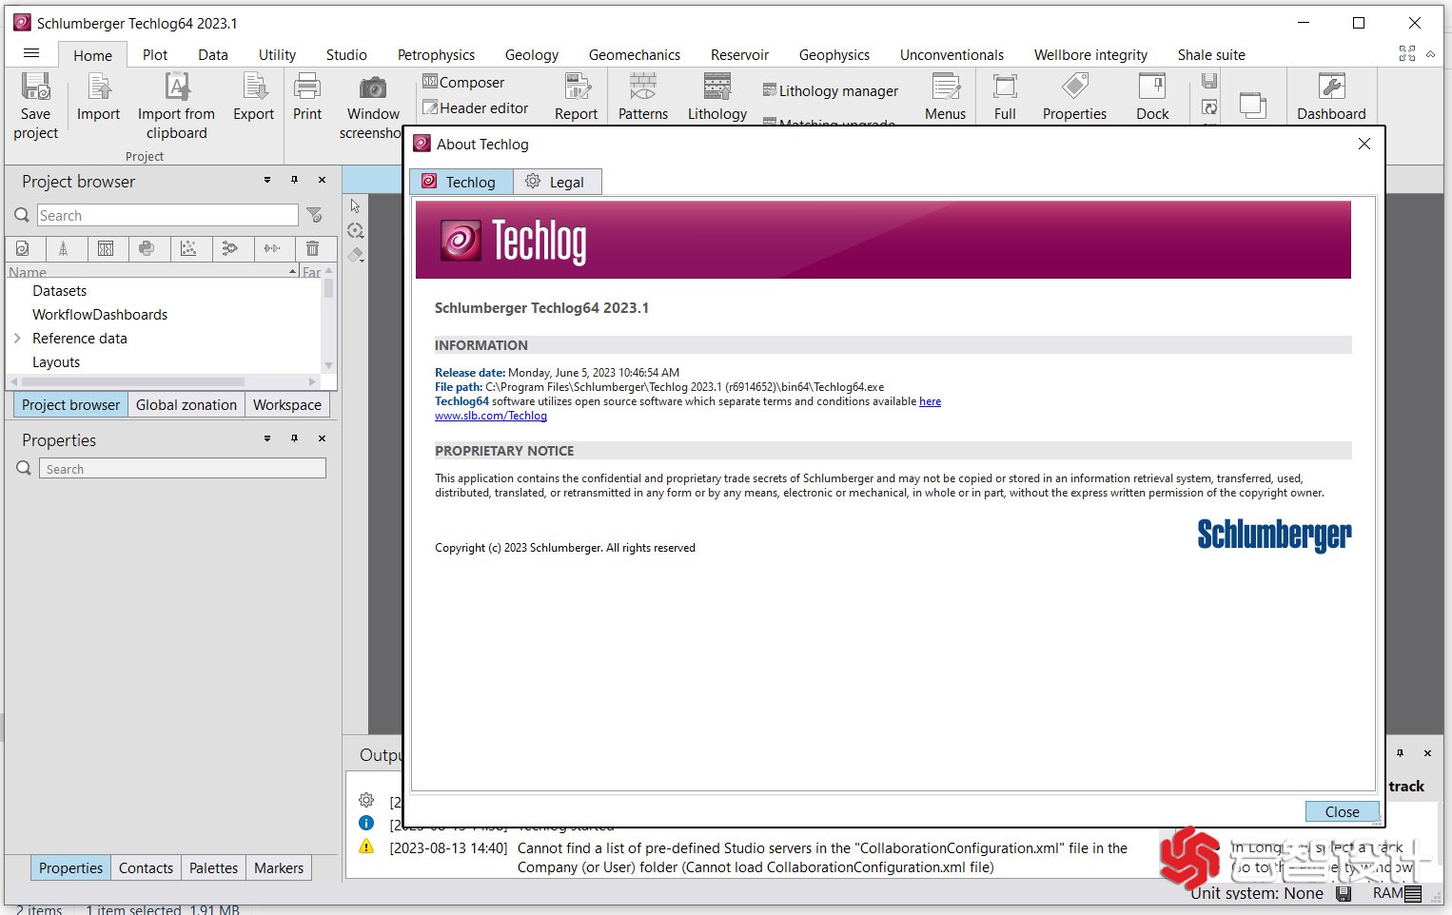1452x915 pixels.
Task: Collapse the ribbon with chevron
Action: [x=1430, y=54]
